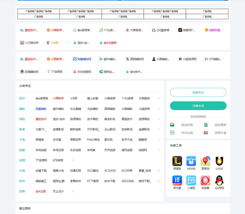Click the 二维码 QR code tool icon

click(191, 181)
